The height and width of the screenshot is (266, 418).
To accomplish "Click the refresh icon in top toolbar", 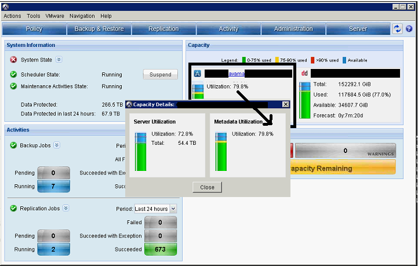I will (397, 28).
